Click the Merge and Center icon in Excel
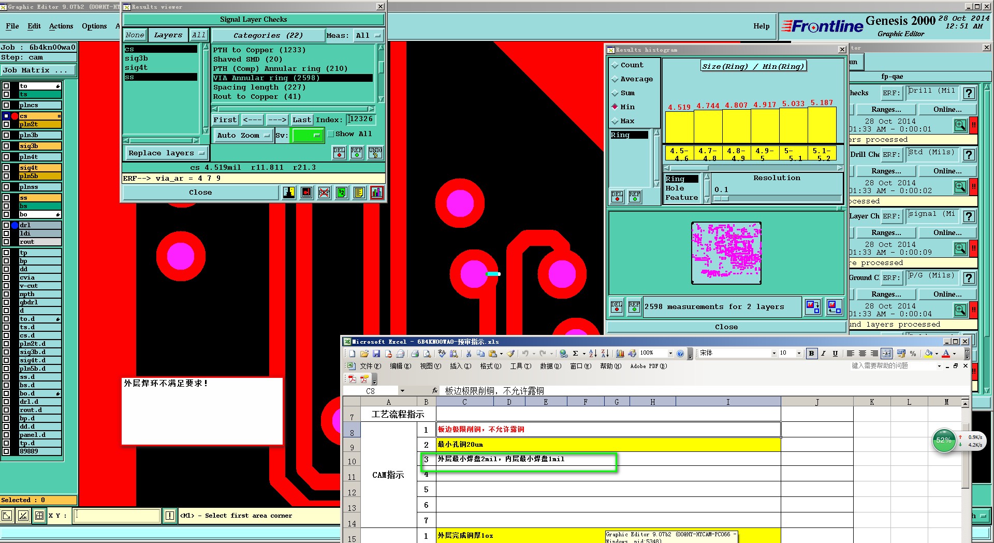The width and height of the screenshot is (994, 543). point(886,354)
